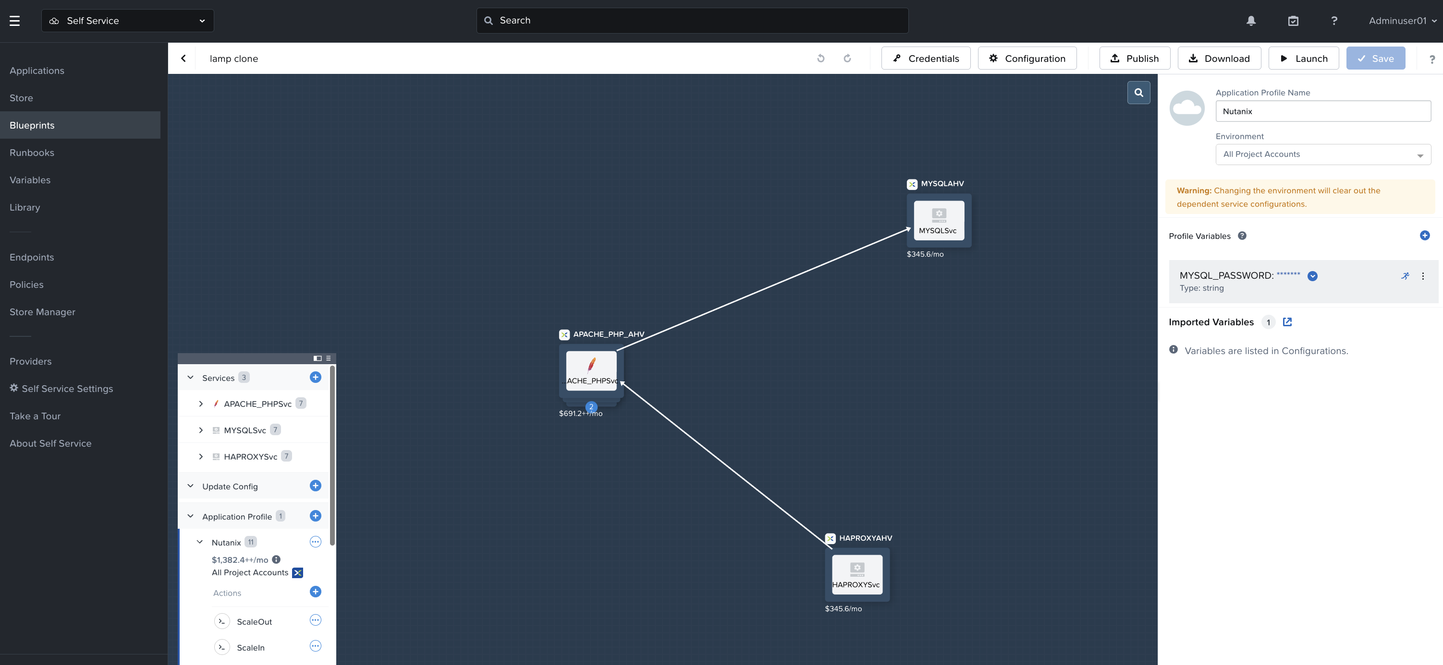Open Imported Variables external link icon
1443x665 pixels.
[x=1287, y=321]
